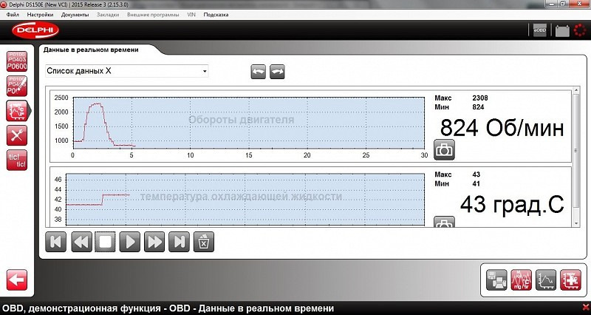591x315 pixels.
Task: Rewind the recorded data
Action: point(81,242)
